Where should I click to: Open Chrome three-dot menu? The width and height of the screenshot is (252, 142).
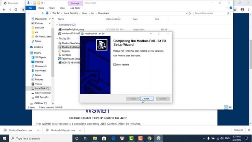(248, 9)
